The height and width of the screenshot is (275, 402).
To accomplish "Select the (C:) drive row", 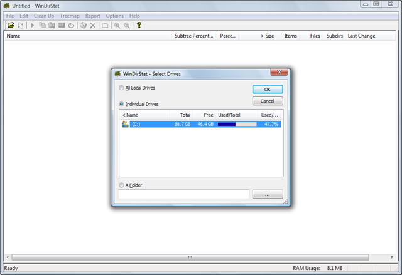I will click(202, 124).
